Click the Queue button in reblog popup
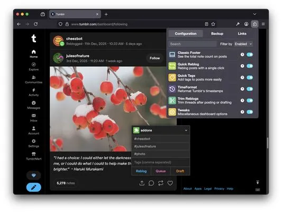The image size is (282, 212). pyautogui.click(x=161, y=171)
